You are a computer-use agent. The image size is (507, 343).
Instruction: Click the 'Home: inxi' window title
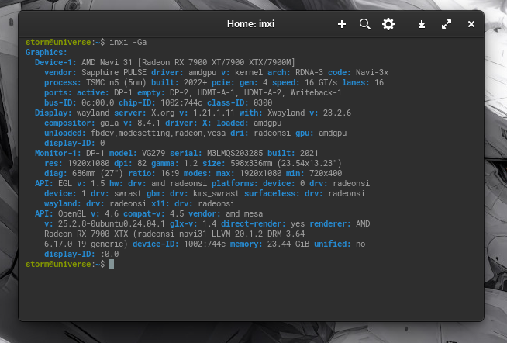point(250,24)
